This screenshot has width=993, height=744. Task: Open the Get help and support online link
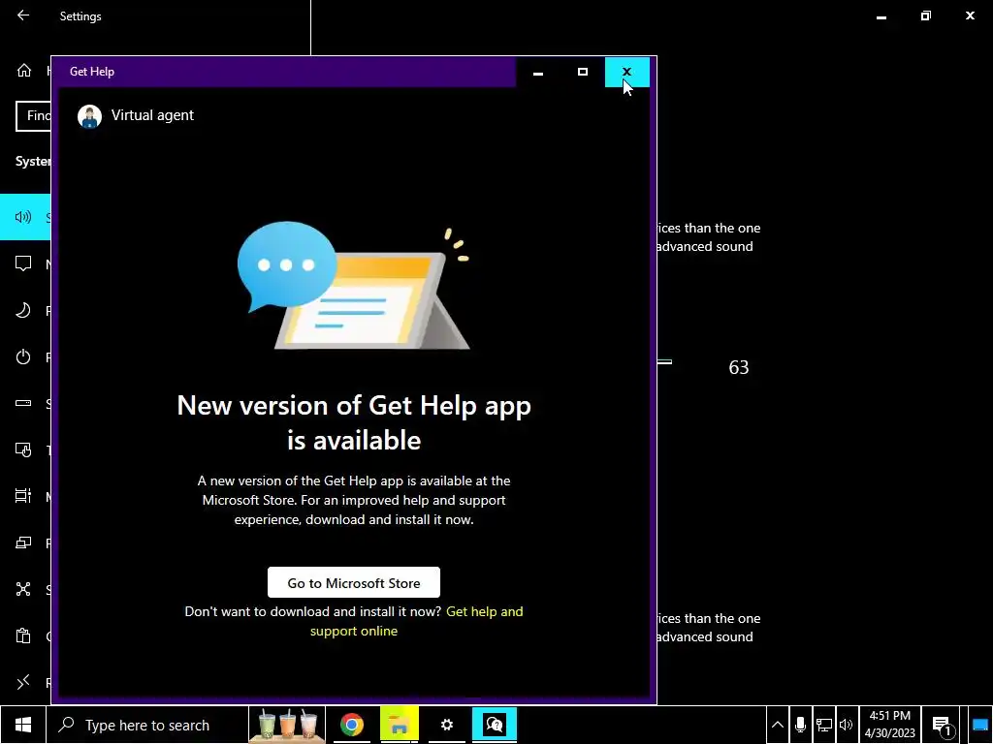[x=417, y=621]
